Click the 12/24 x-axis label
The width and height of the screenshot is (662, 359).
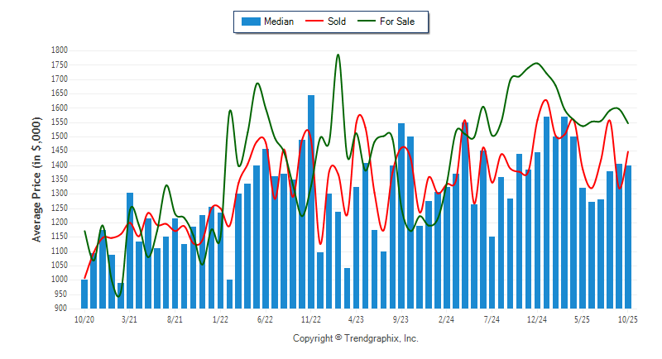[537, 318]
